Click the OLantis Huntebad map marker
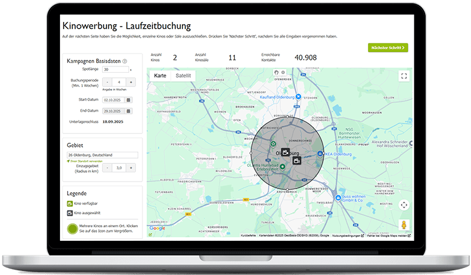This screenshot has height=275, width=471. click(282, 167)
